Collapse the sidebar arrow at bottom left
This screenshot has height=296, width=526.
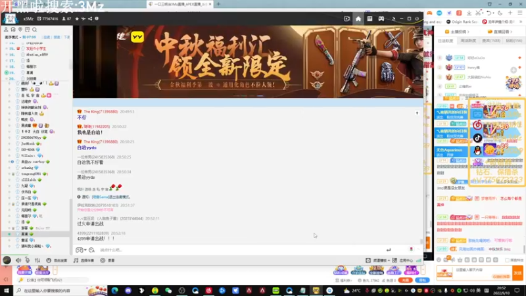click(6, 279)
